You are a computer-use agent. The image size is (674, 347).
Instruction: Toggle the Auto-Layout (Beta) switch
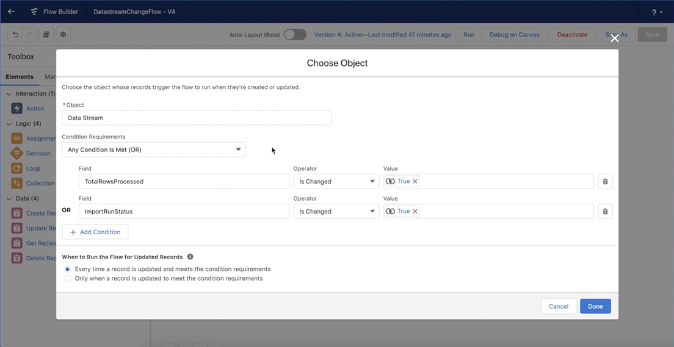coord(295,34)
